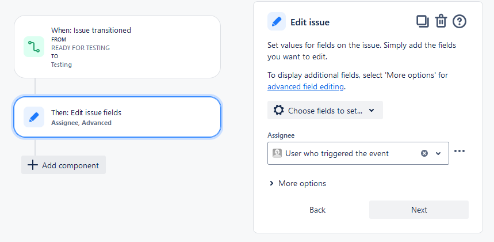The height and width of the screenshot is (242, 494).
Task: Select the Then: Edit issue fields card
Action: 117,117
